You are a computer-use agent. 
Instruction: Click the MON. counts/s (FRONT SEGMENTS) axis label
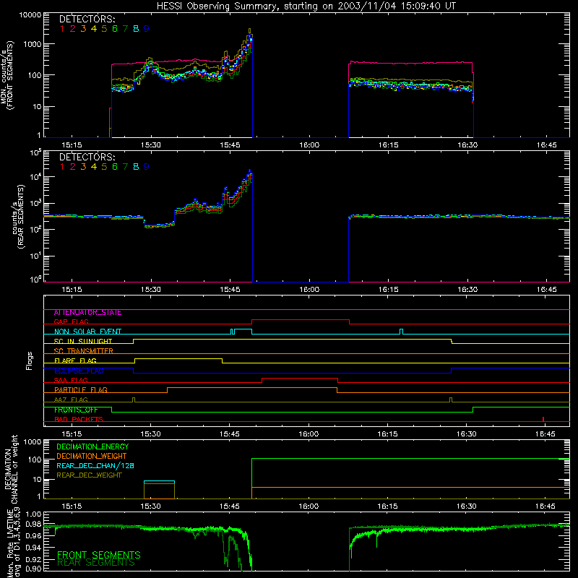tap(7, 75)
